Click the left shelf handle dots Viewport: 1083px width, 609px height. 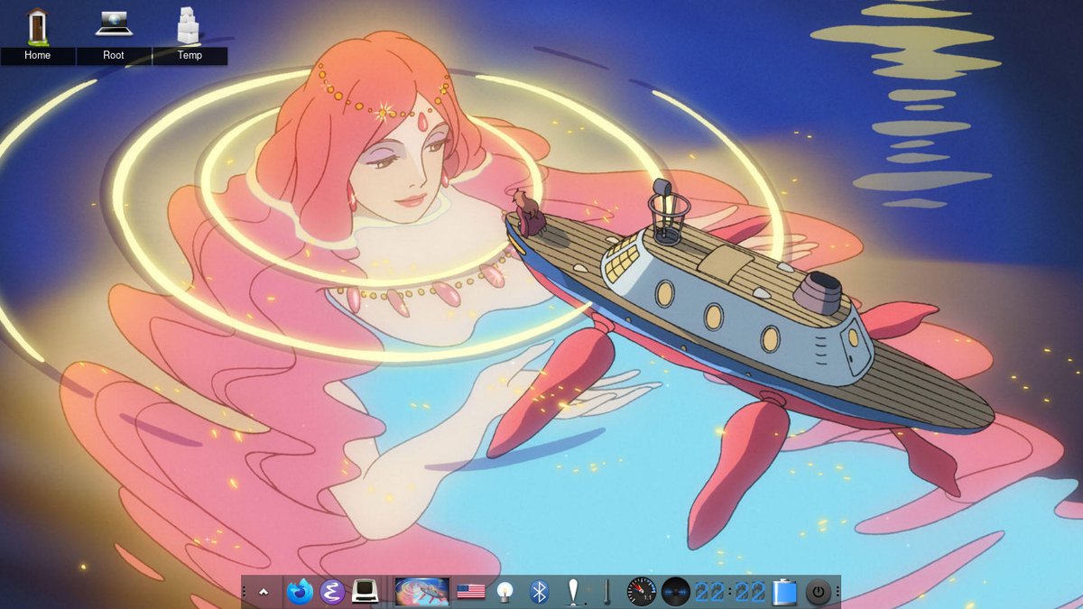245,592
